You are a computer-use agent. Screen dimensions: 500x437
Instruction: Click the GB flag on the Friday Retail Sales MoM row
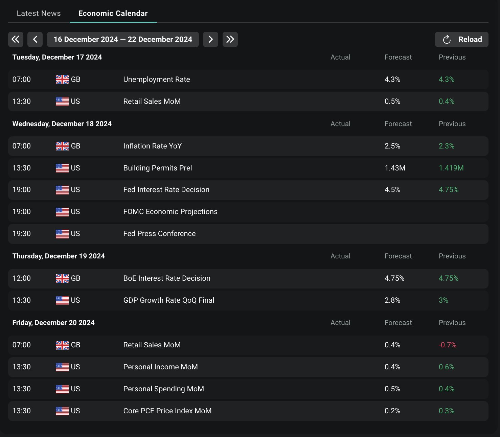(62, 345)
